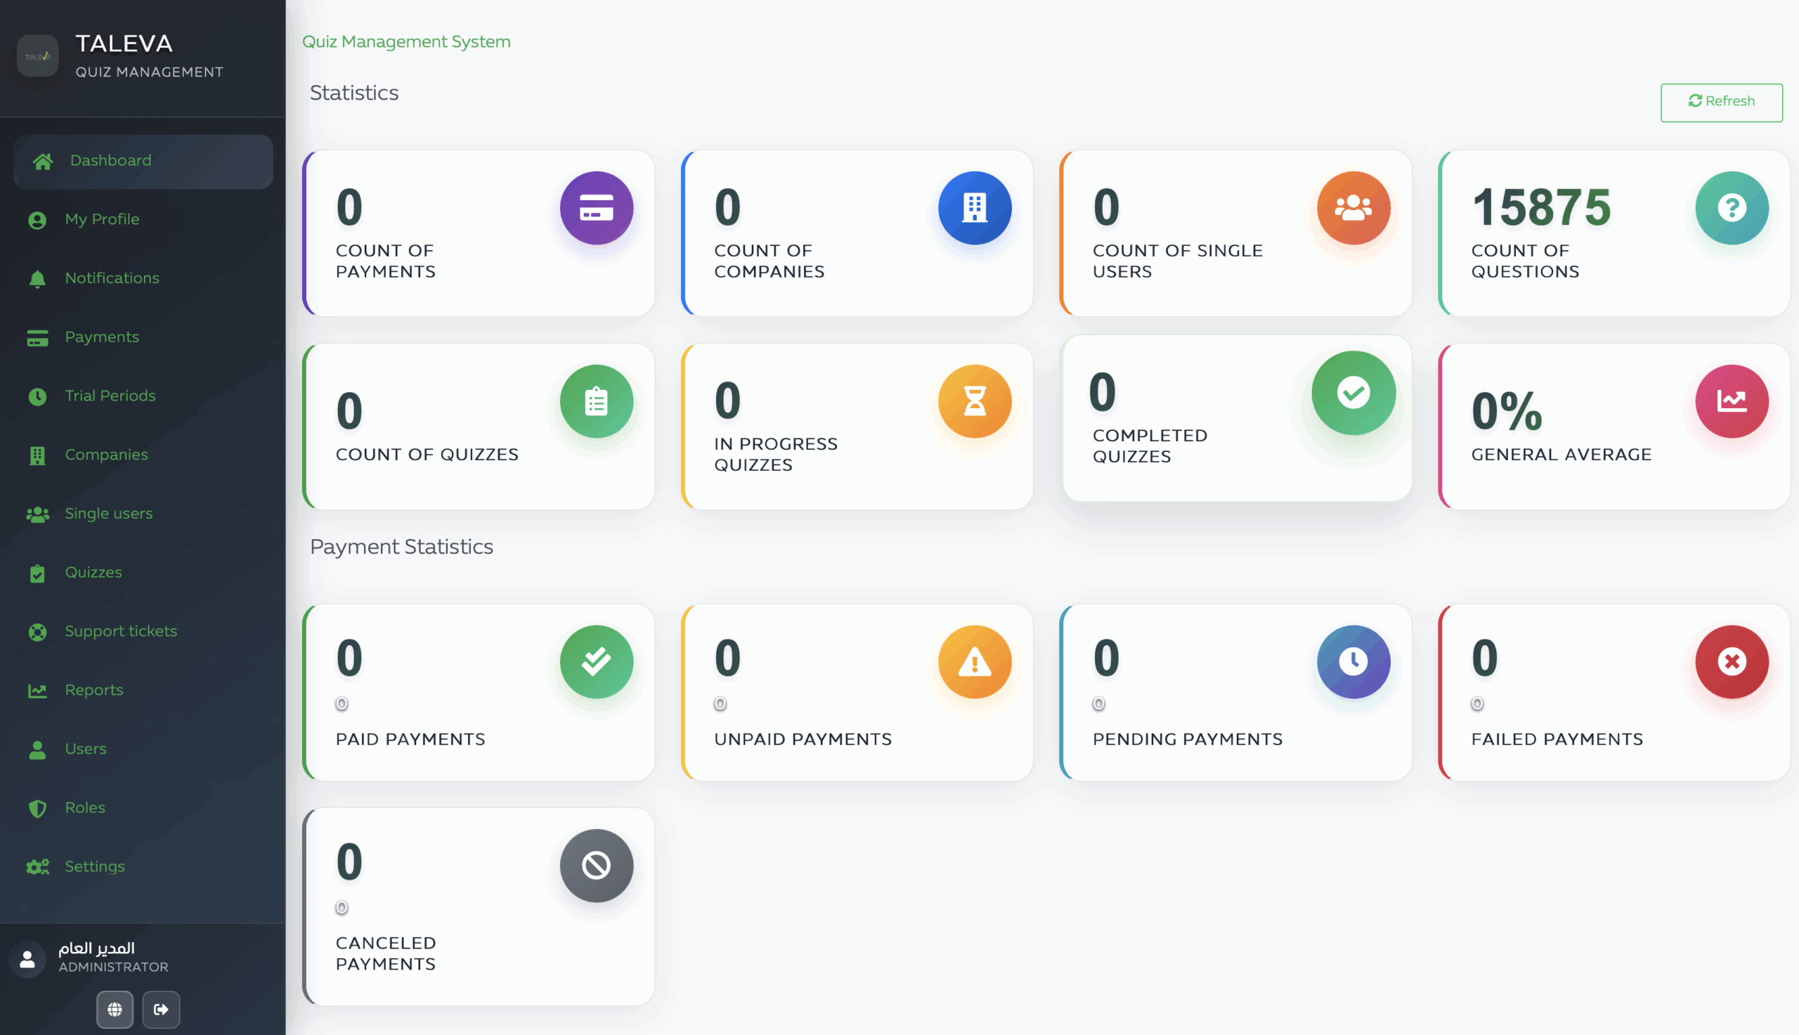The image size is (1799, 1035).
Task: Click the red failed payments X icon
Action: click(x=1731, y=662)
